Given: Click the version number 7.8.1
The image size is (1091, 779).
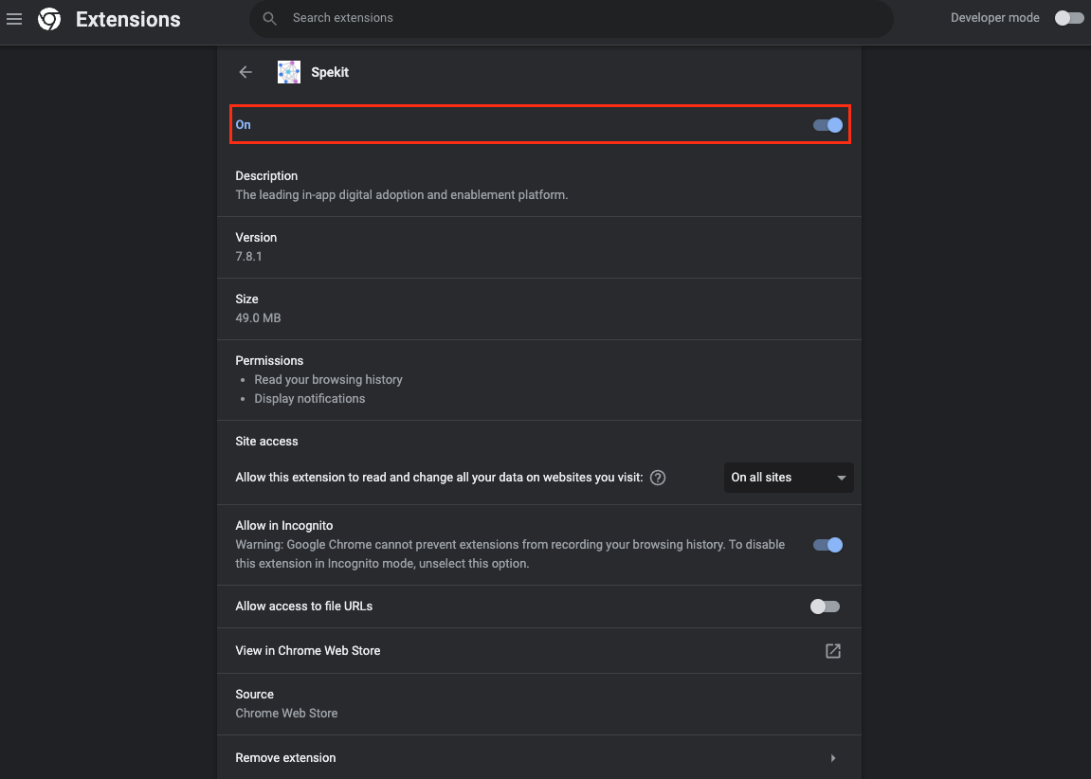Looking at the screenshot, I should pyautogui.click(x=251, y=257).
